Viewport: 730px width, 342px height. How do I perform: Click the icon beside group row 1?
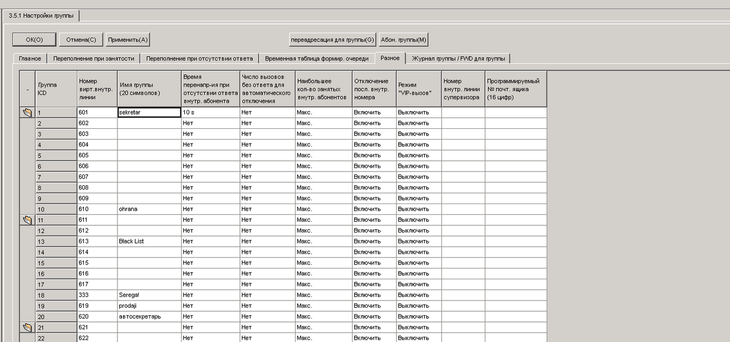[x=27, y=113]
